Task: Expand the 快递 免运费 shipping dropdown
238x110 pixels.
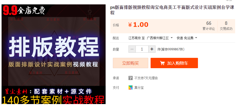Action: (187, 38)
